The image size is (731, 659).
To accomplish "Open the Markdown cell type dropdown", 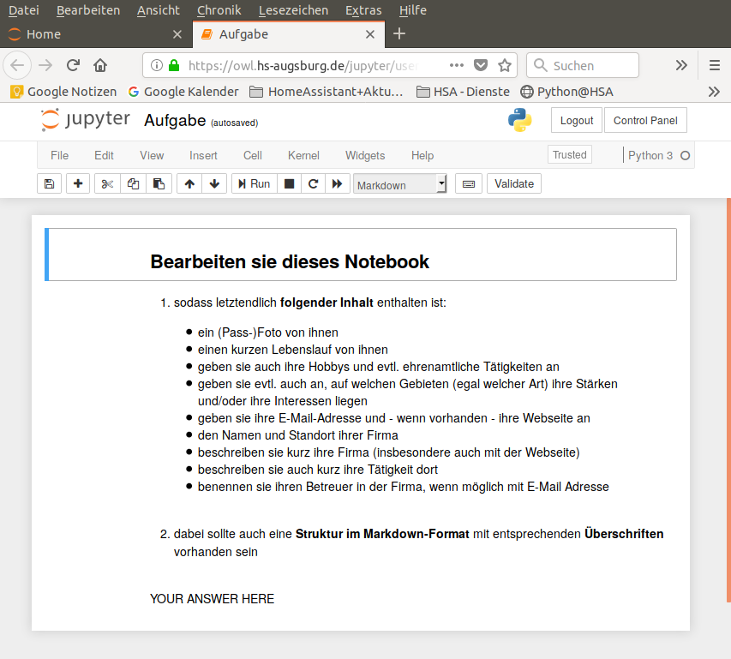I will 400,184.
